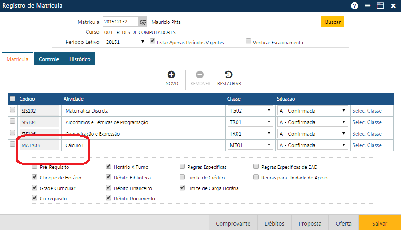Click the Matemática Discreta activity cell
This screenshot has width=401, height=230.
tap(143, 111)
